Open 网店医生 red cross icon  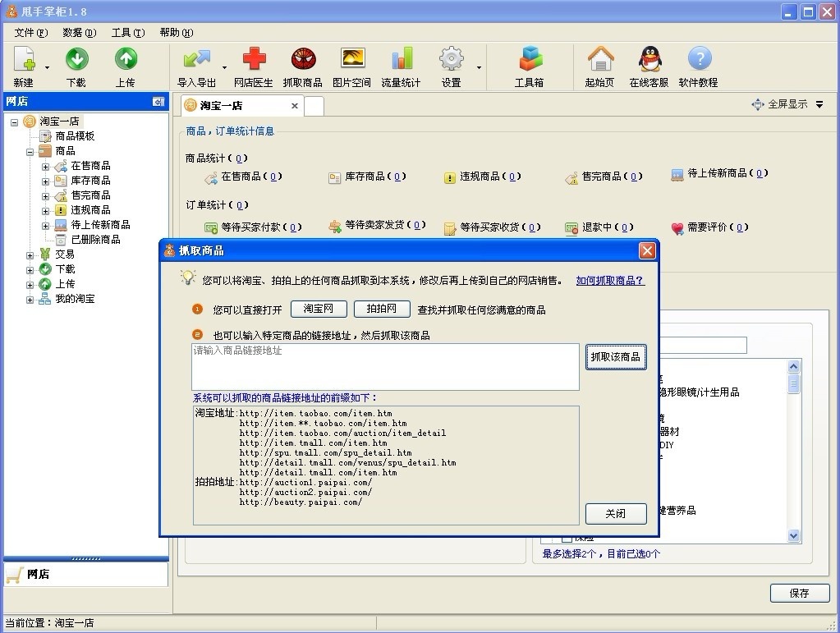[x=254, y=58]
